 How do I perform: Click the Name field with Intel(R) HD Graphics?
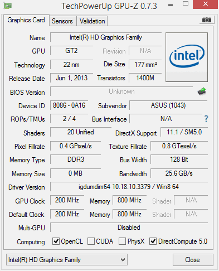point(106,37)
